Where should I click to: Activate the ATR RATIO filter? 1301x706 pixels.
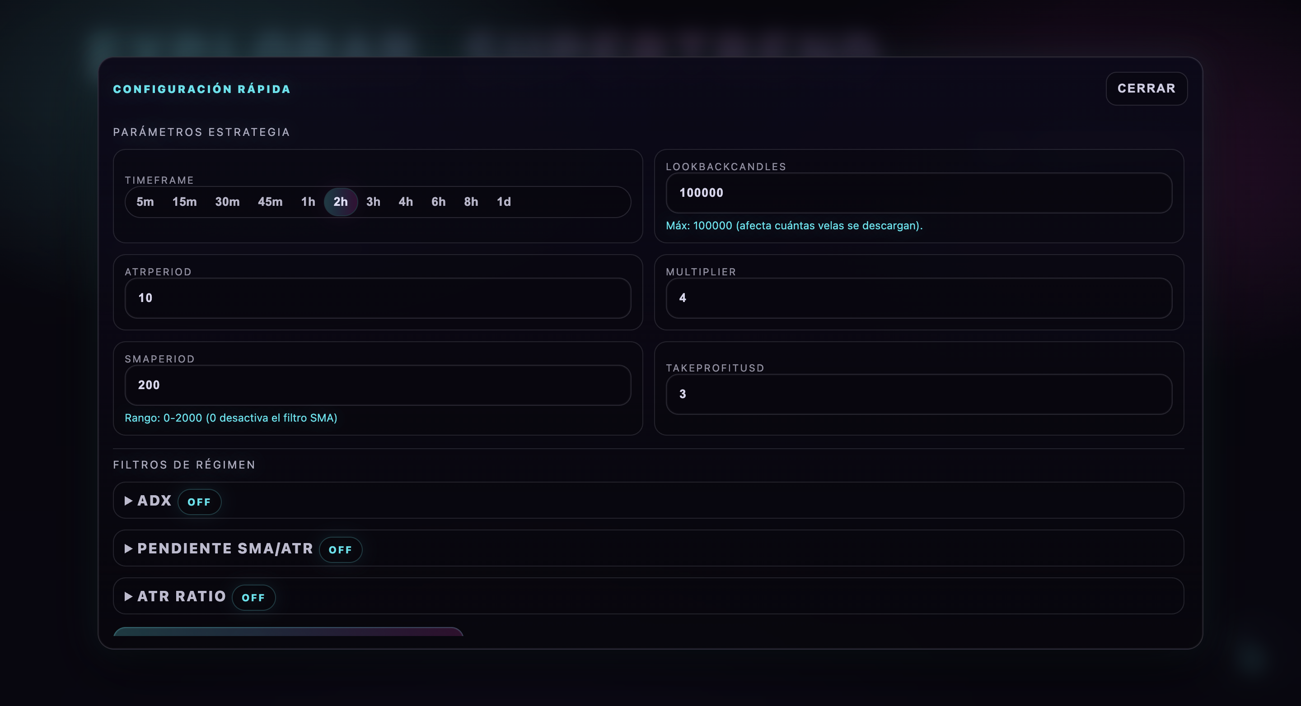pos(253,598)
